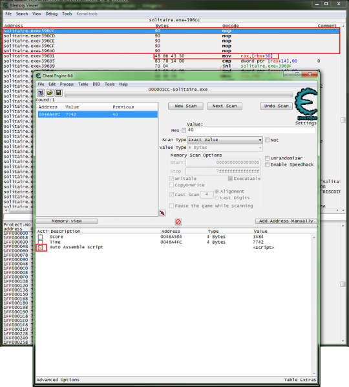This screenshot has width=349, height=387.
Task: Open the D3D menu
Action: (x=96, y=84)
